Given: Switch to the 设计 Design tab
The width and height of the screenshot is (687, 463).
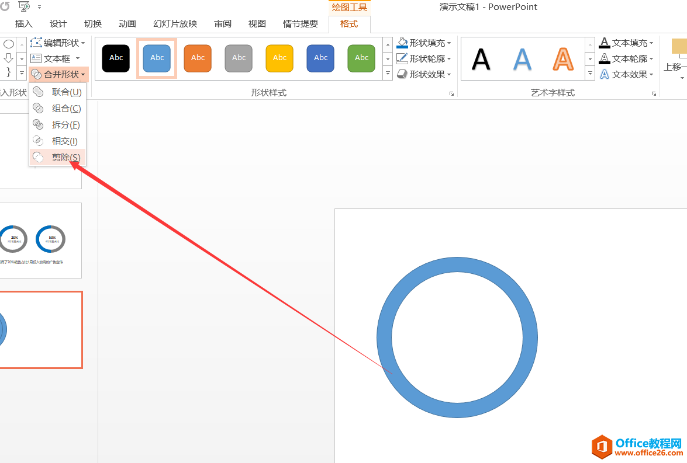Looking at the screenshot, I should tap(58, 23).
